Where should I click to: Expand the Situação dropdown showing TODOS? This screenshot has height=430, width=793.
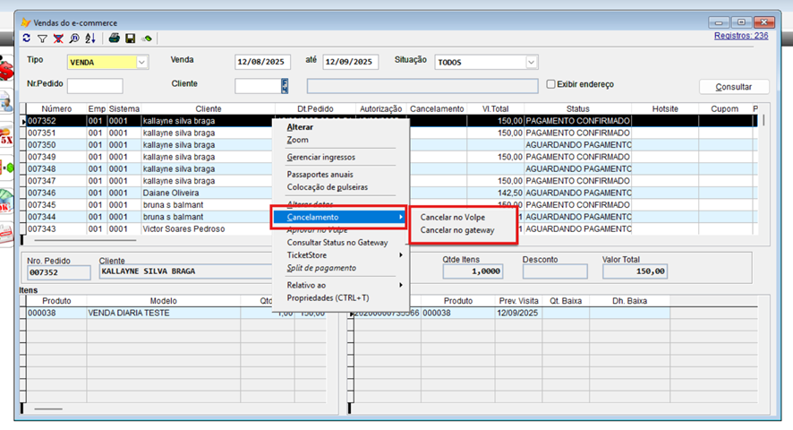click(x=531, y=63)
